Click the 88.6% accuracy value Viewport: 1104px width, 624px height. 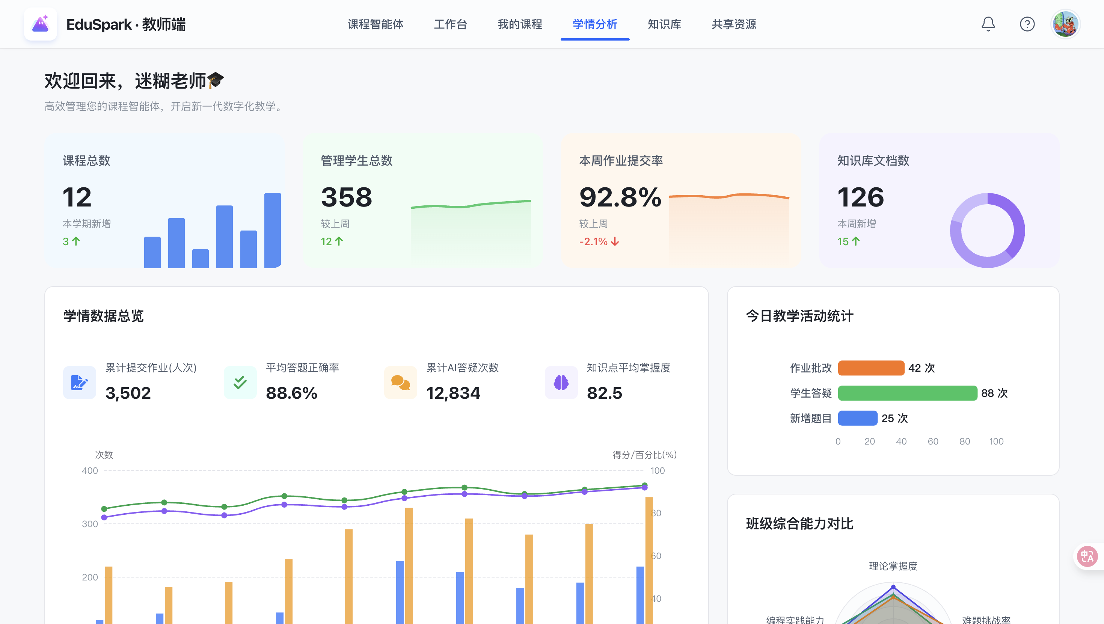point(291,393)
